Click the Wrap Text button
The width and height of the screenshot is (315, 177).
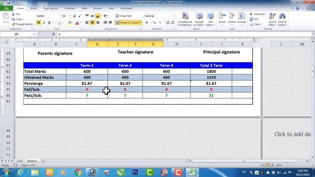coord(124,16)
